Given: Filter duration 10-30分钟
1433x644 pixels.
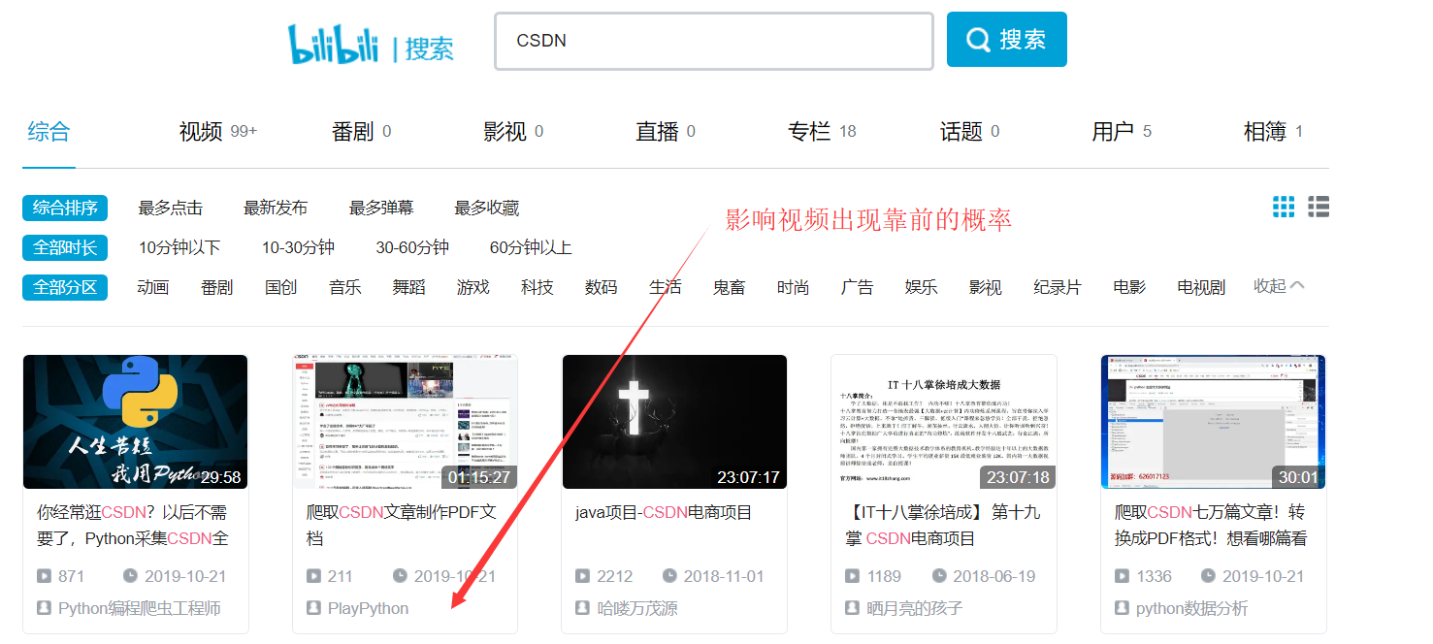Looking at the screenshot, I should 298,247.
